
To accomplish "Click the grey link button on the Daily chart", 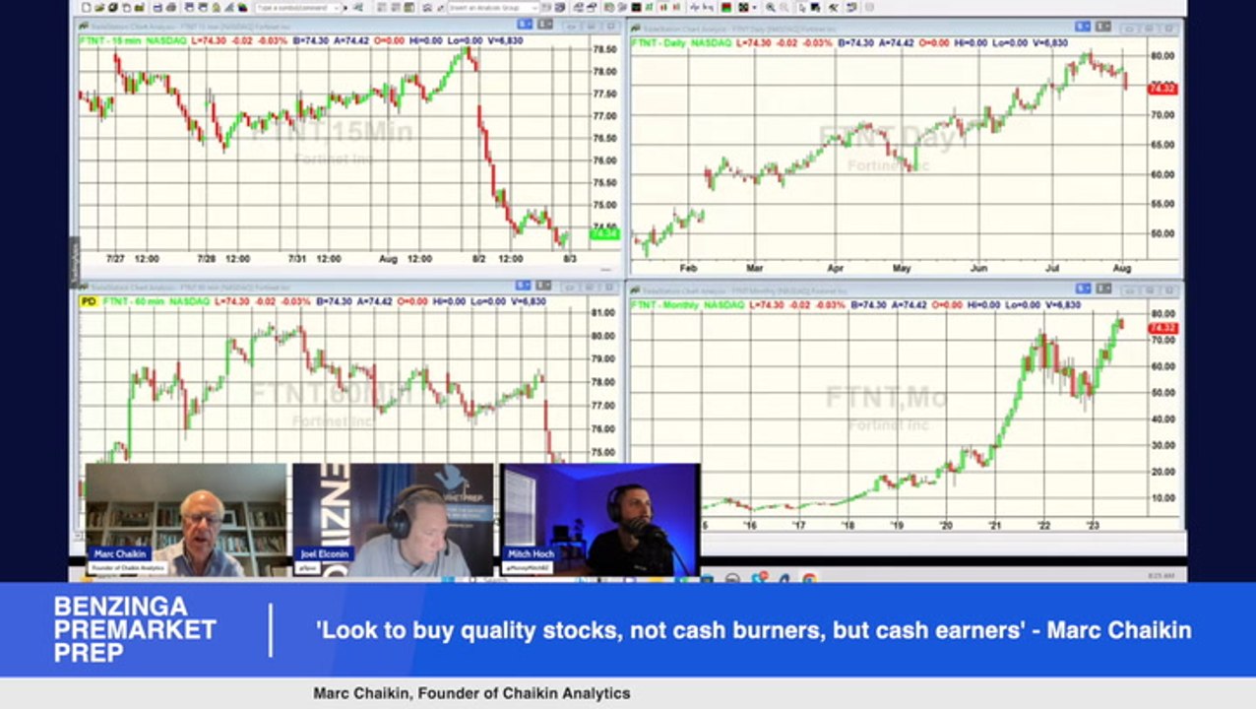I will (1101, 27).
